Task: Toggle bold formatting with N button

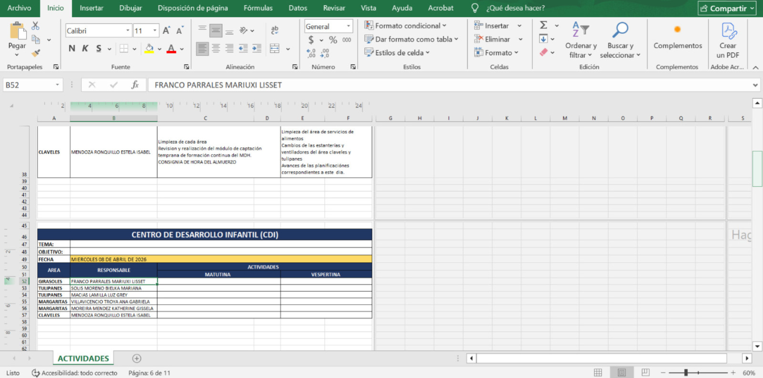Action: click(72, 49)
